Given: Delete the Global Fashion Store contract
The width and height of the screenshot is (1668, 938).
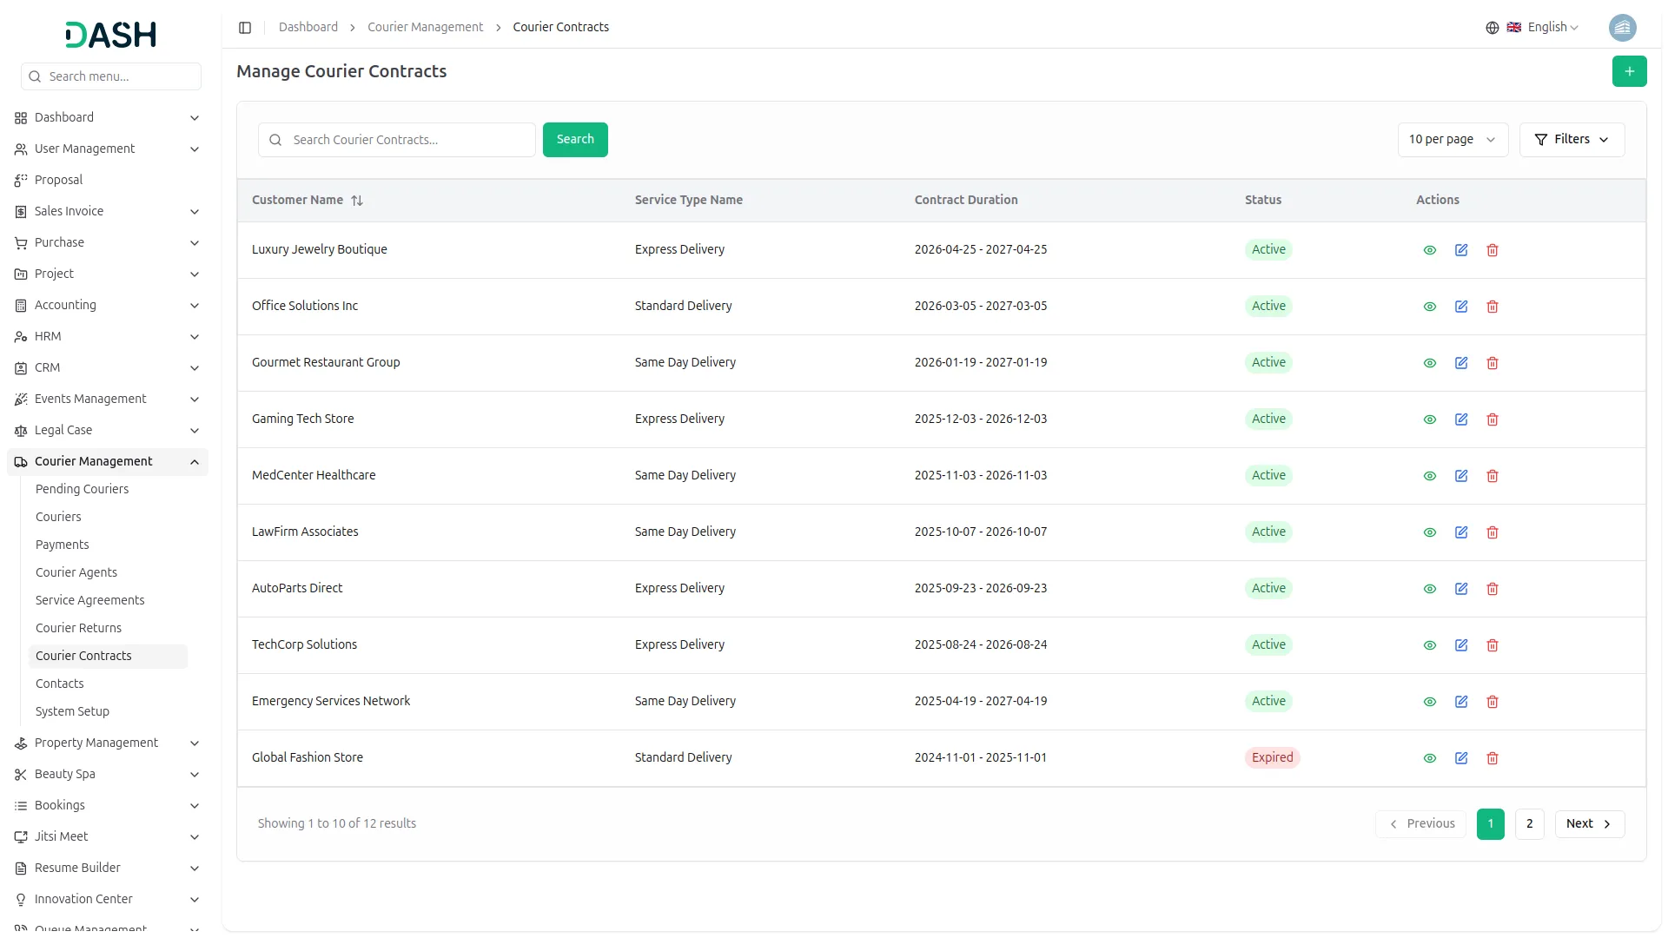Looking at the screenshot, I should click(1493, 758).
